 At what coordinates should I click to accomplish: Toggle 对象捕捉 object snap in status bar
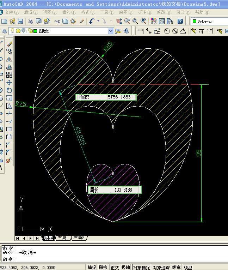coord(141,267)
